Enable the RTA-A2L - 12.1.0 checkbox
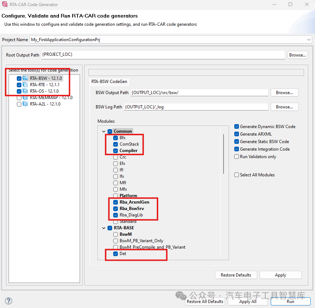The height and width of the screenshot is (308, 315). [x=19, y=104]
